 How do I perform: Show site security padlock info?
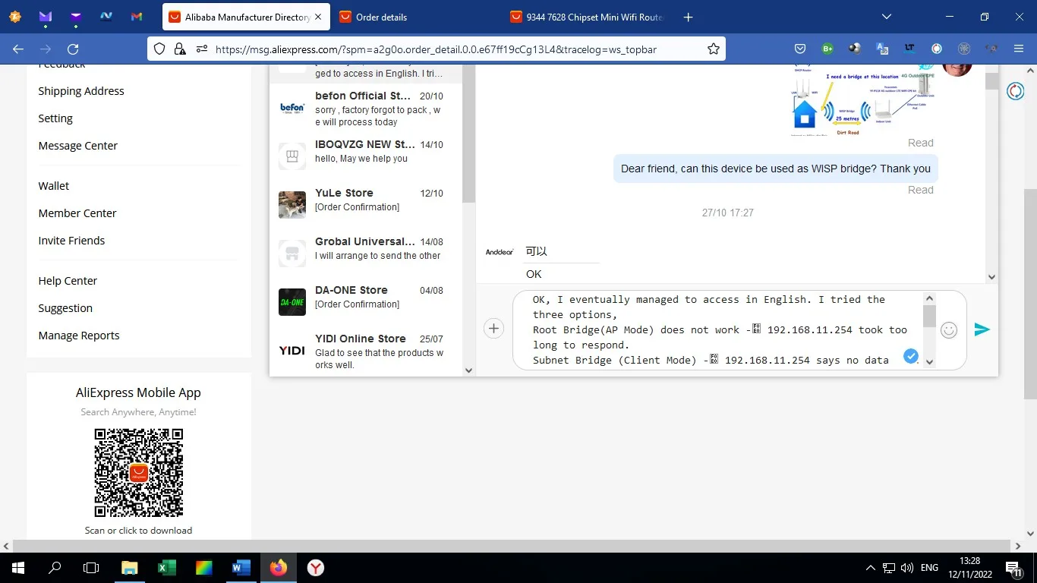(180, 49)
